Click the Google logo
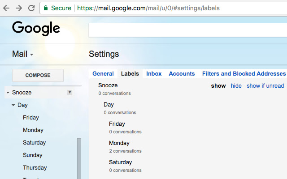 point(36,28)
